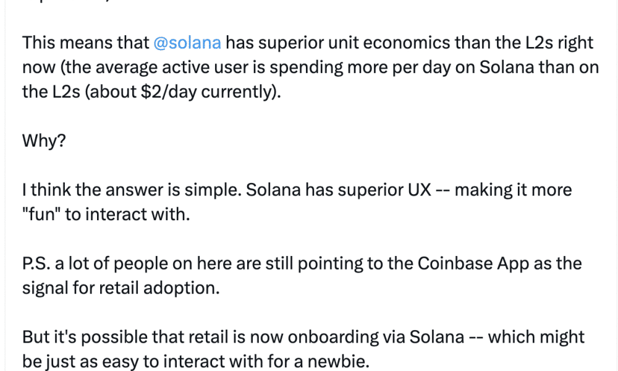Click the text "onboarding via Solana"
The width and height of the screenshot is (618, 371).
point(376,337)
